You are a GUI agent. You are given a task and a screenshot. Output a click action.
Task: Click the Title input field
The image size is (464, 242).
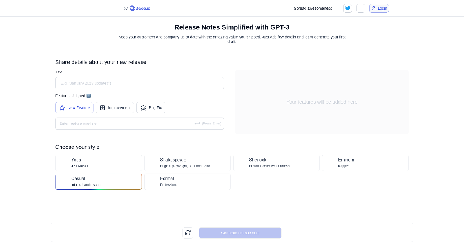(140, 83)
